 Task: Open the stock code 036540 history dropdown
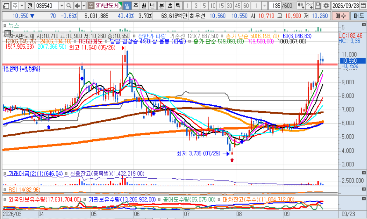pyautogui.click(x=61, y=6)
